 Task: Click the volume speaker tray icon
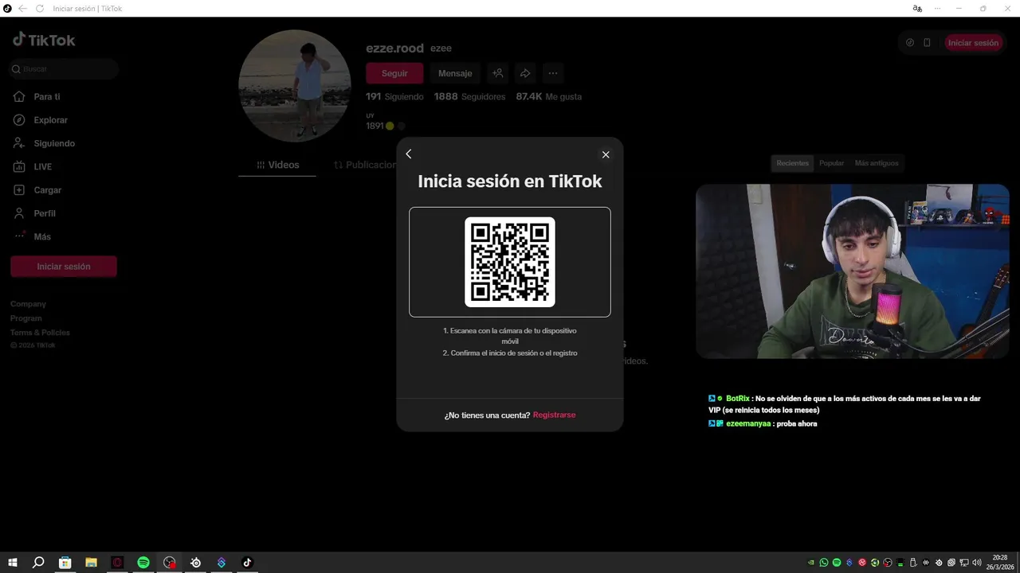(x=977, y=563)
